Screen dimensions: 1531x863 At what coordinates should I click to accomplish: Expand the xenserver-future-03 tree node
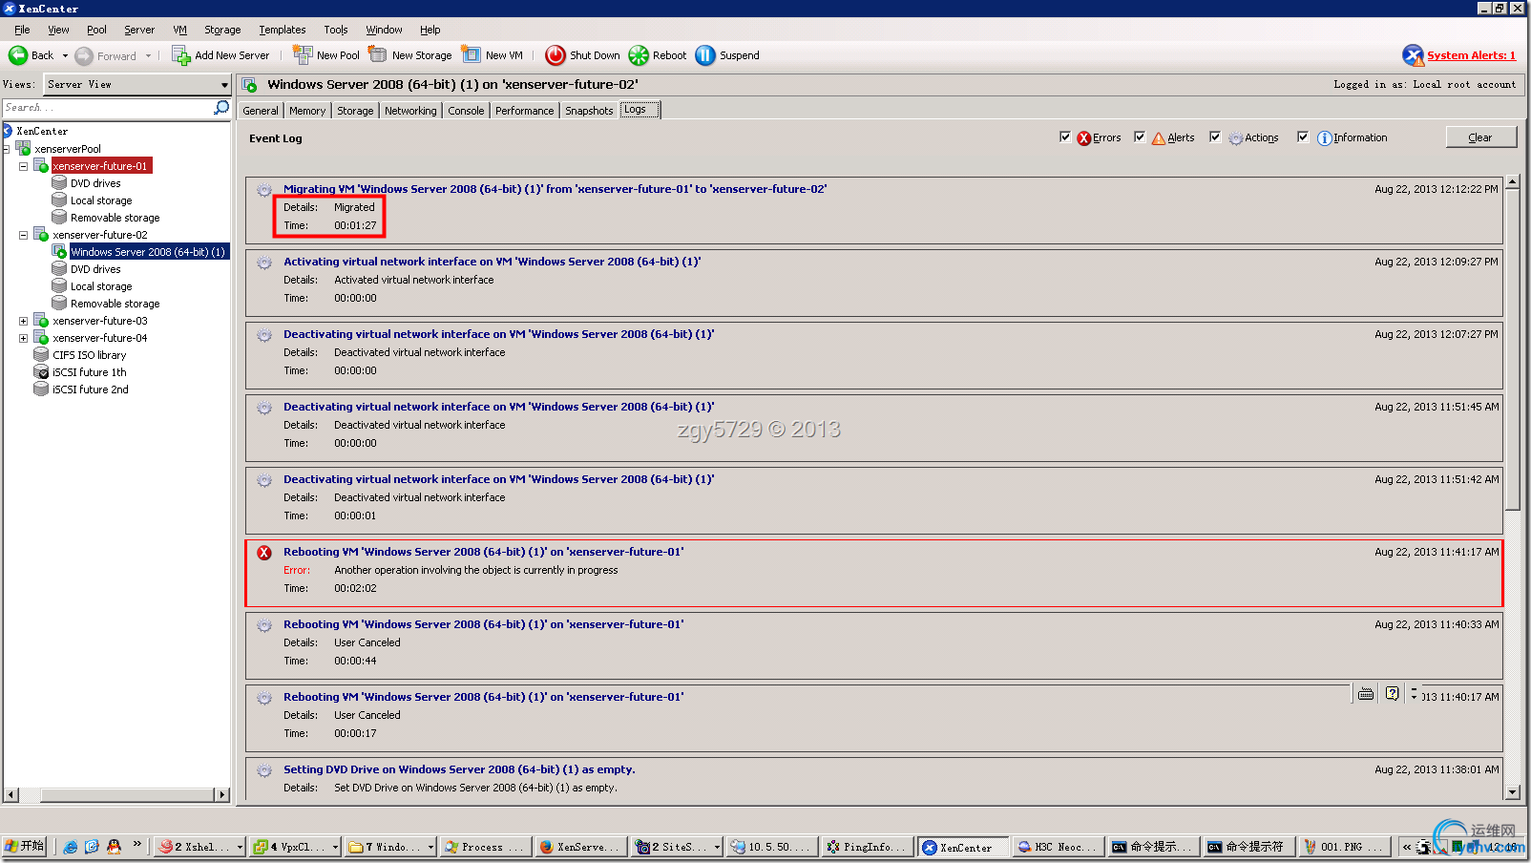coord(24,321)
